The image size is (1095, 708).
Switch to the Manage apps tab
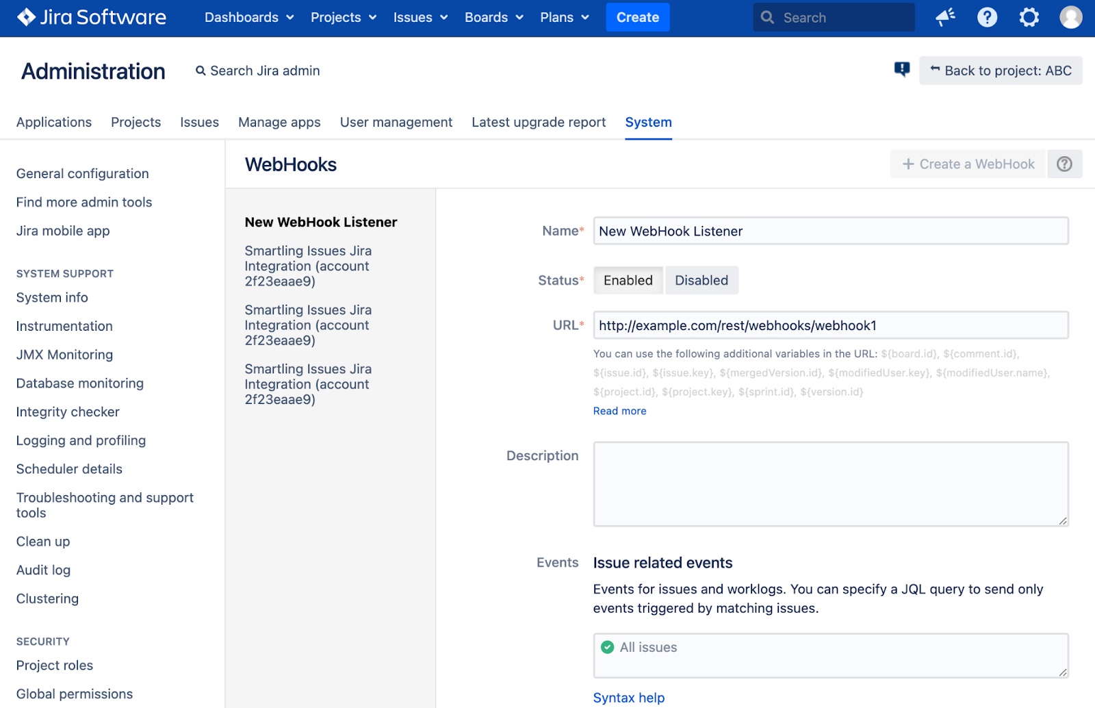click(279, 123)
